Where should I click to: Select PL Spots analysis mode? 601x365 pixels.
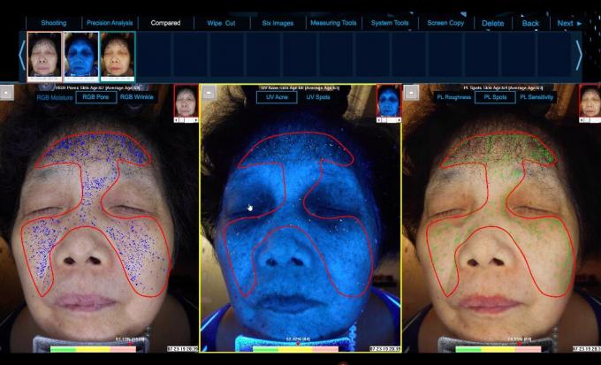[x=495, y=97]
